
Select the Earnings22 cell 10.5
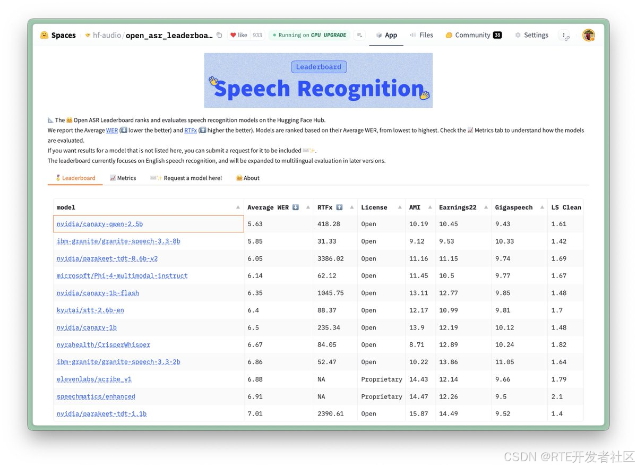pos(463,276)
